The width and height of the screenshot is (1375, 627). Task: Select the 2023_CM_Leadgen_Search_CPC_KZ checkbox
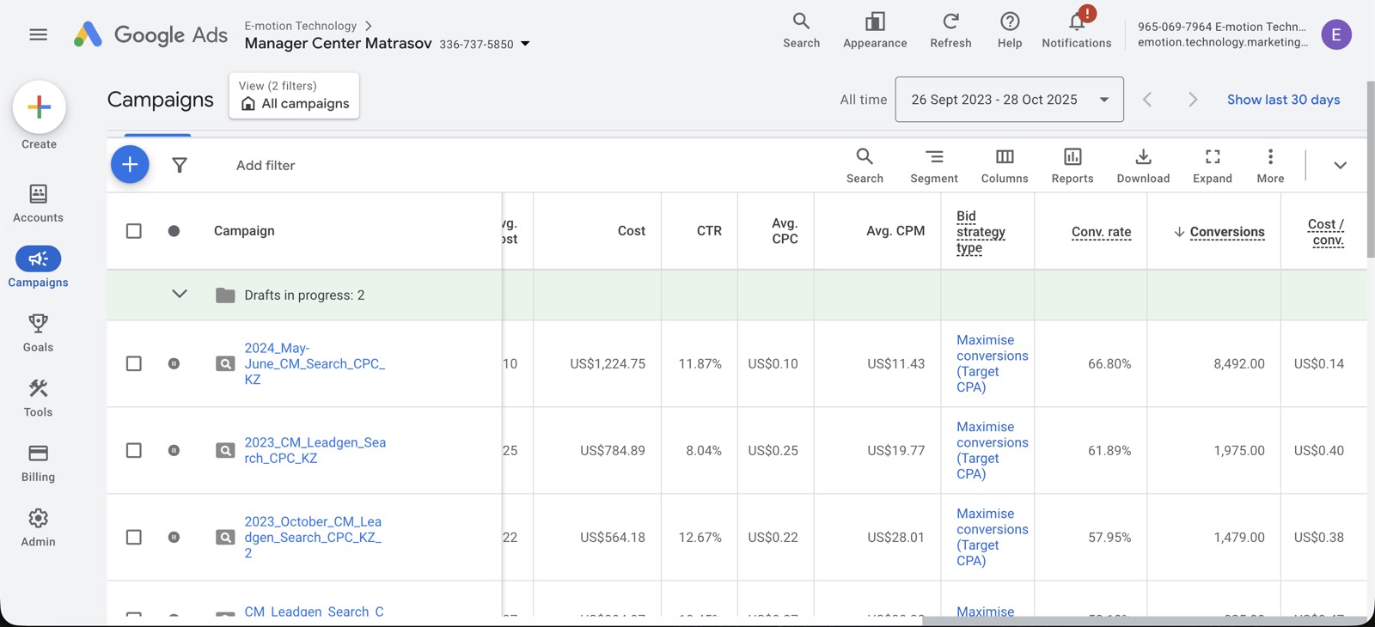pos(134,450)
